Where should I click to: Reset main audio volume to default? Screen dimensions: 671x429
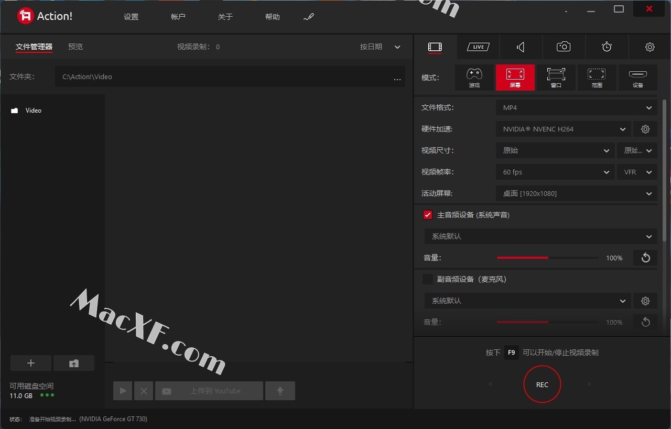645,258
